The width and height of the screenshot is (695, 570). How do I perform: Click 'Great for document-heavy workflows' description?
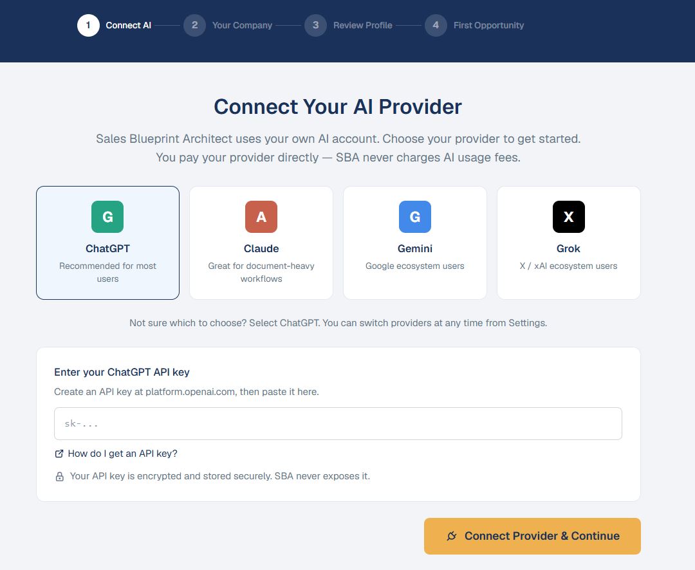pos(261,272)
